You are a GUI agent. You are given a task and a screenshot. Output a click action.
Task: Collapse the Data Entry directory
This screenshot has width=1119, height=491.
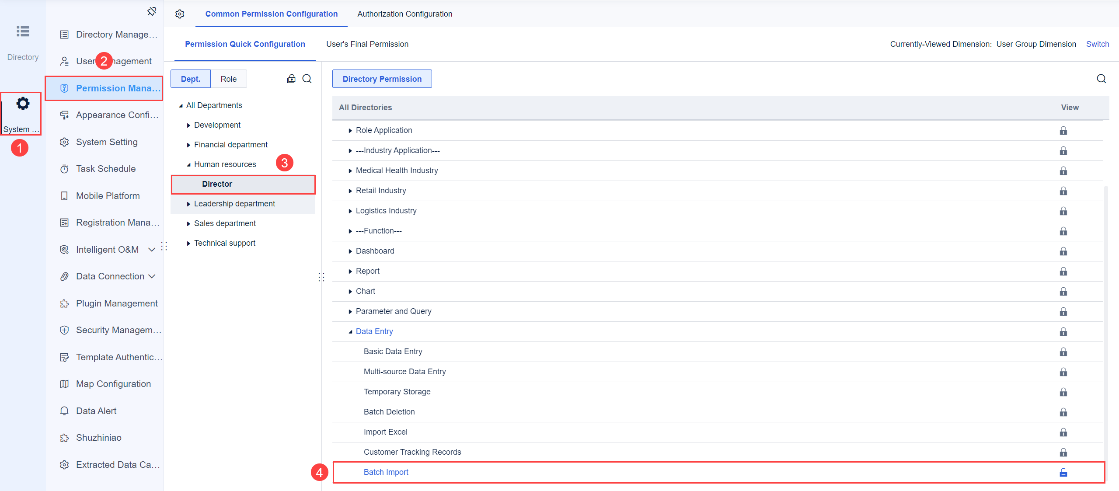[350, 332]
